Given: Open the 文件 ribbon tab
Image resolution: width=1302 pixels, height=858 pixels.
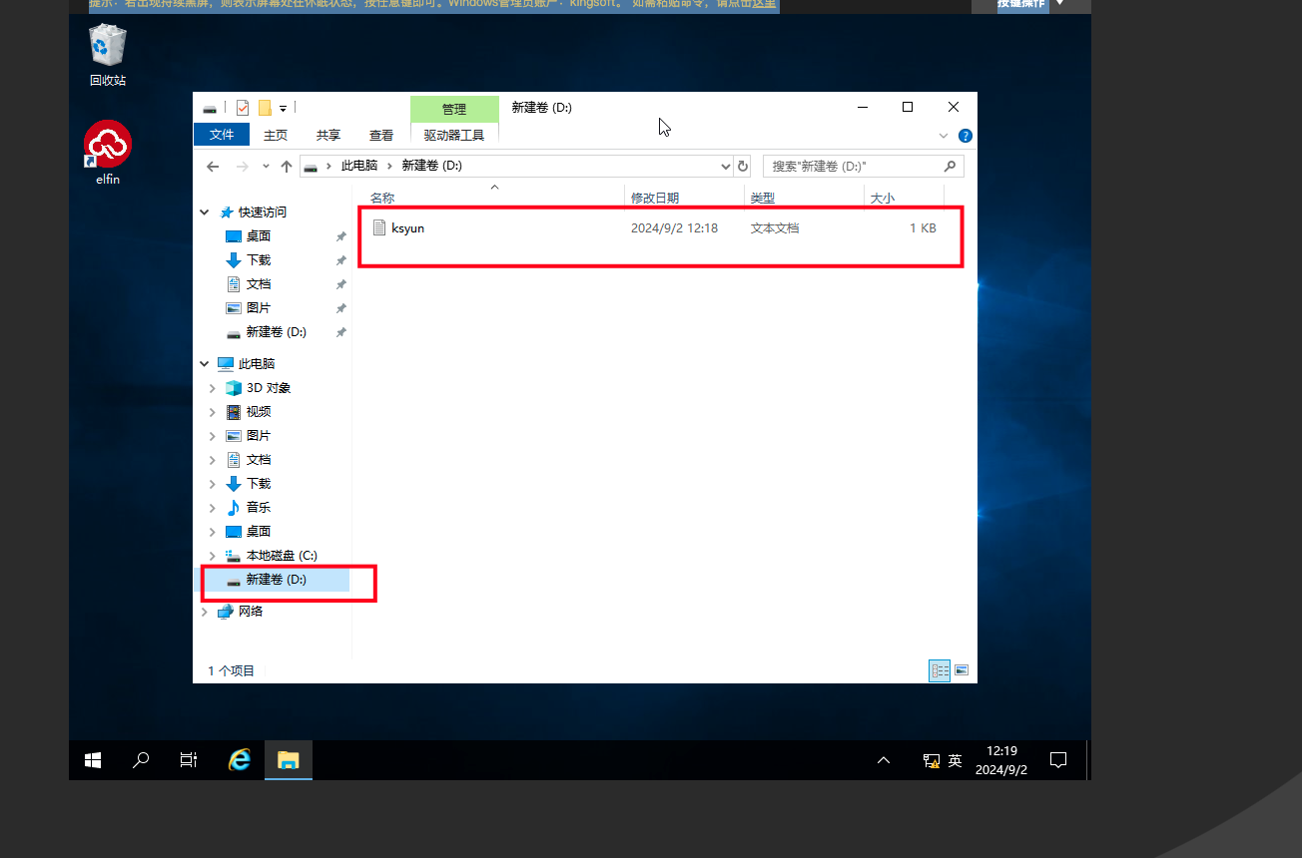Looking at the screenshot, I should 222,135.
